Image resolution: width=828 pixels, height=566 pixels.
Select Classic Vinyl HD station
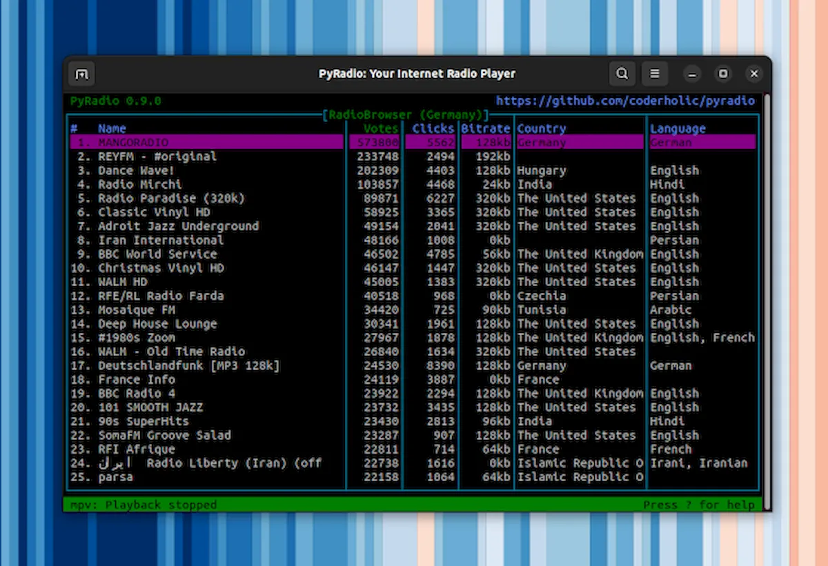pos(413,212)
